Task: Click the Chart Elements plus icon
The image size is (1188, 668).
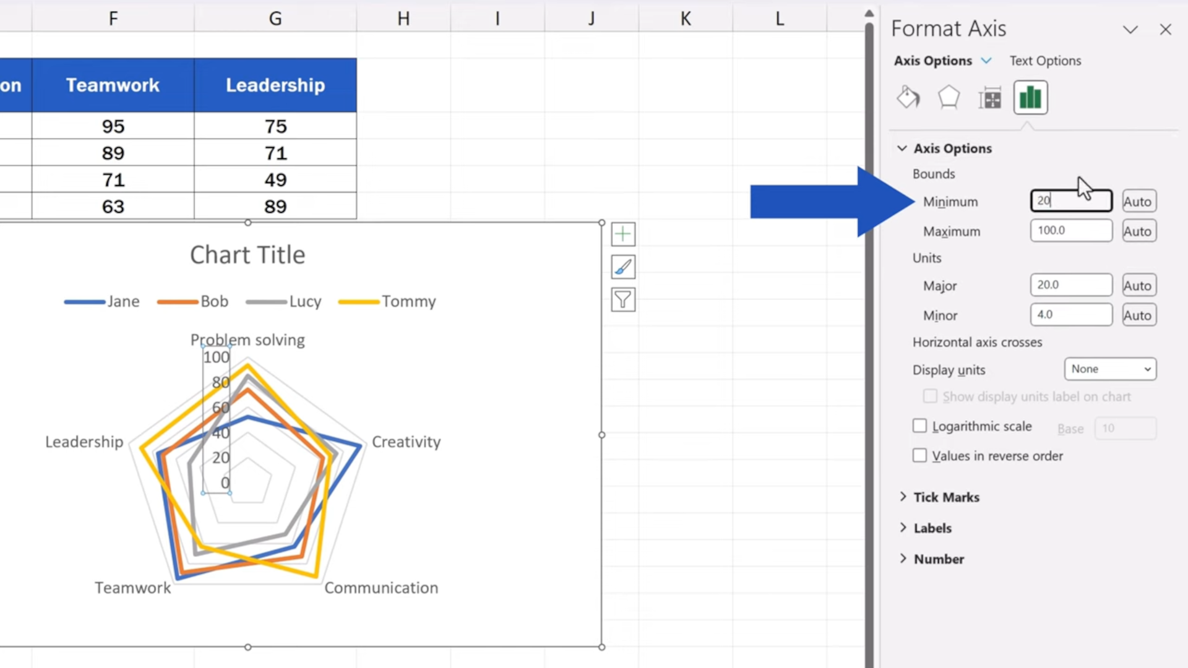Action: click(622, 234)
